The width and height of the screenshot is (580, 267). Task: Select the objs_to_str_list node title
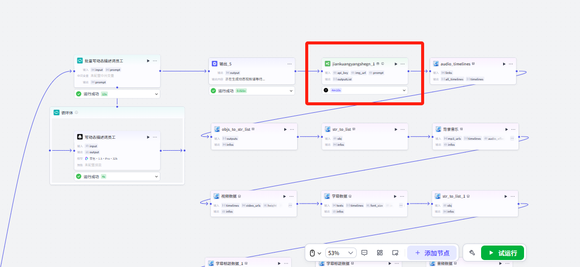click(236, 129)
